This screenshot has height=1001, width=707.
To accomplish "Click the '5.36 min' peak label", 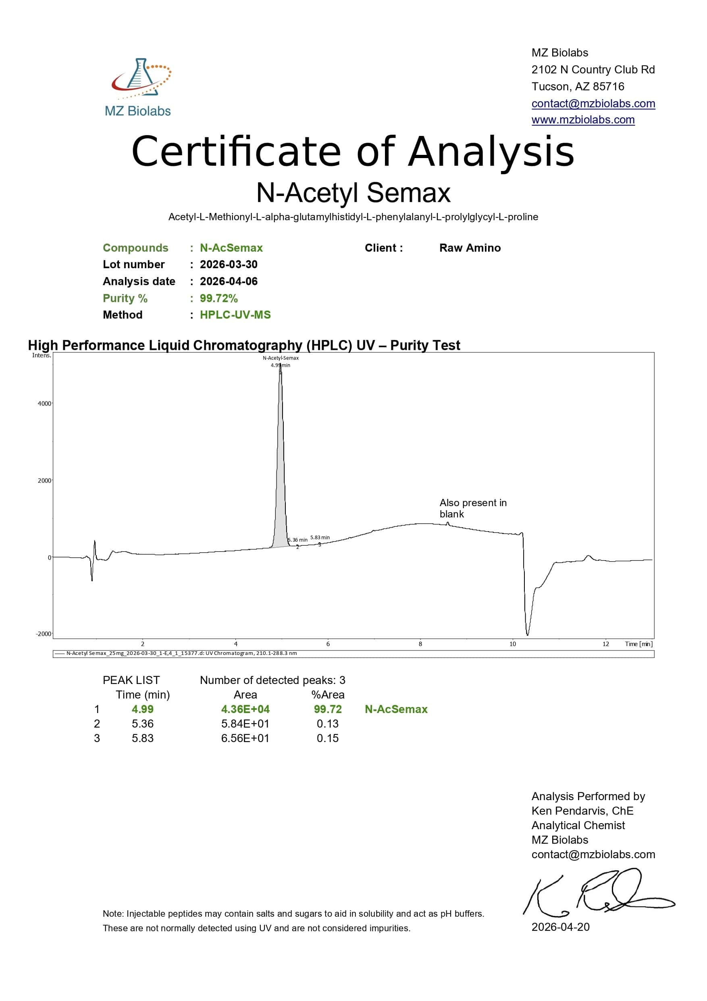I will (298, 540).
